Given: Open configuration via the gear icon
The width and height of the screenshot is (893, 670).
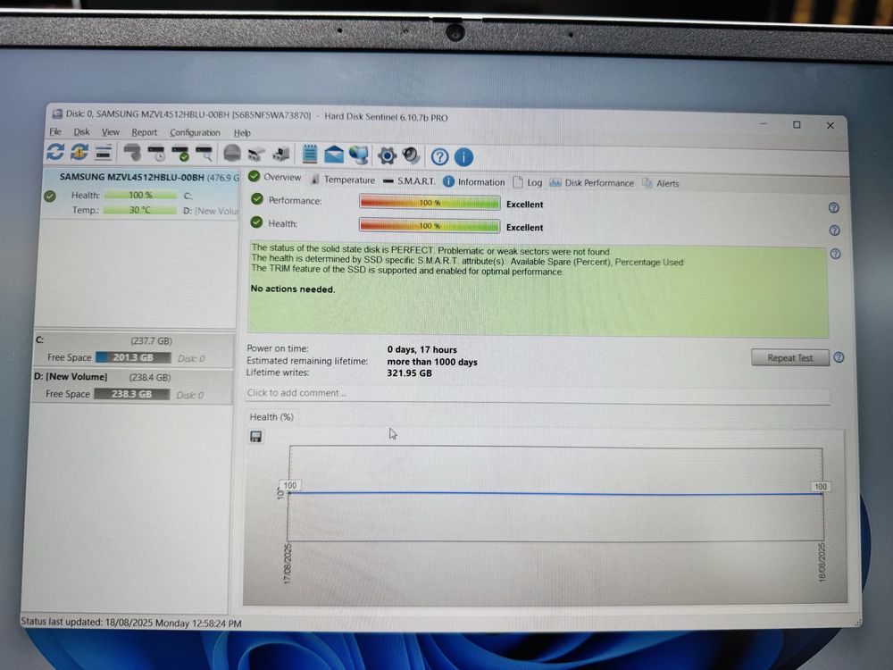Looking at the screenshot, I should pyautogui.click(x=388, y=155).
